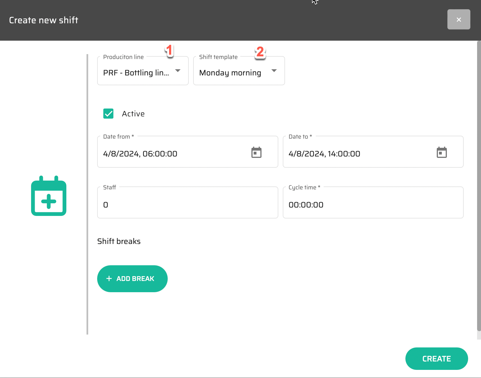This screenshot has width=481, height=378.
Task: Select the PRF - Bottling line value
Action: point(136,73)
